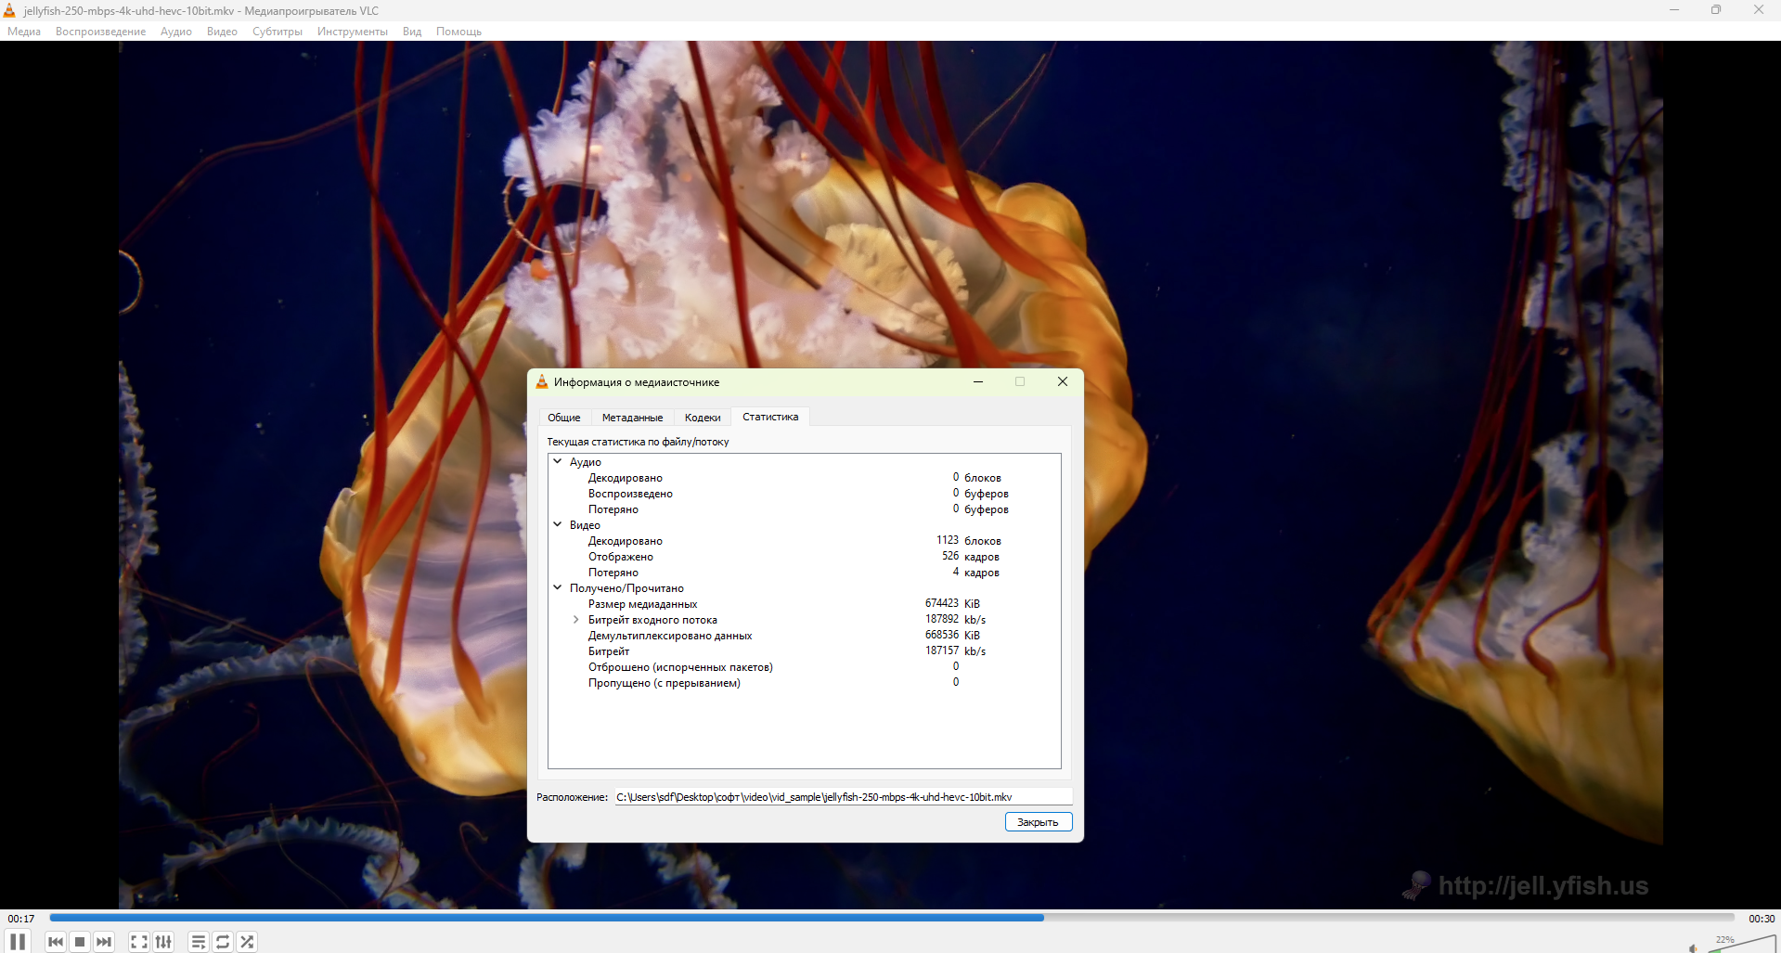
Task: Open the Инструменты menu
Action: (353, 32)
